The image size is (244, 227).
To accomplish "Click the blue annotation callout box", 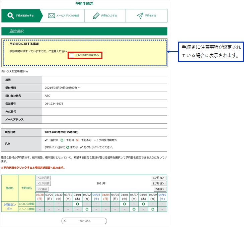I will [x=211, y=52].
